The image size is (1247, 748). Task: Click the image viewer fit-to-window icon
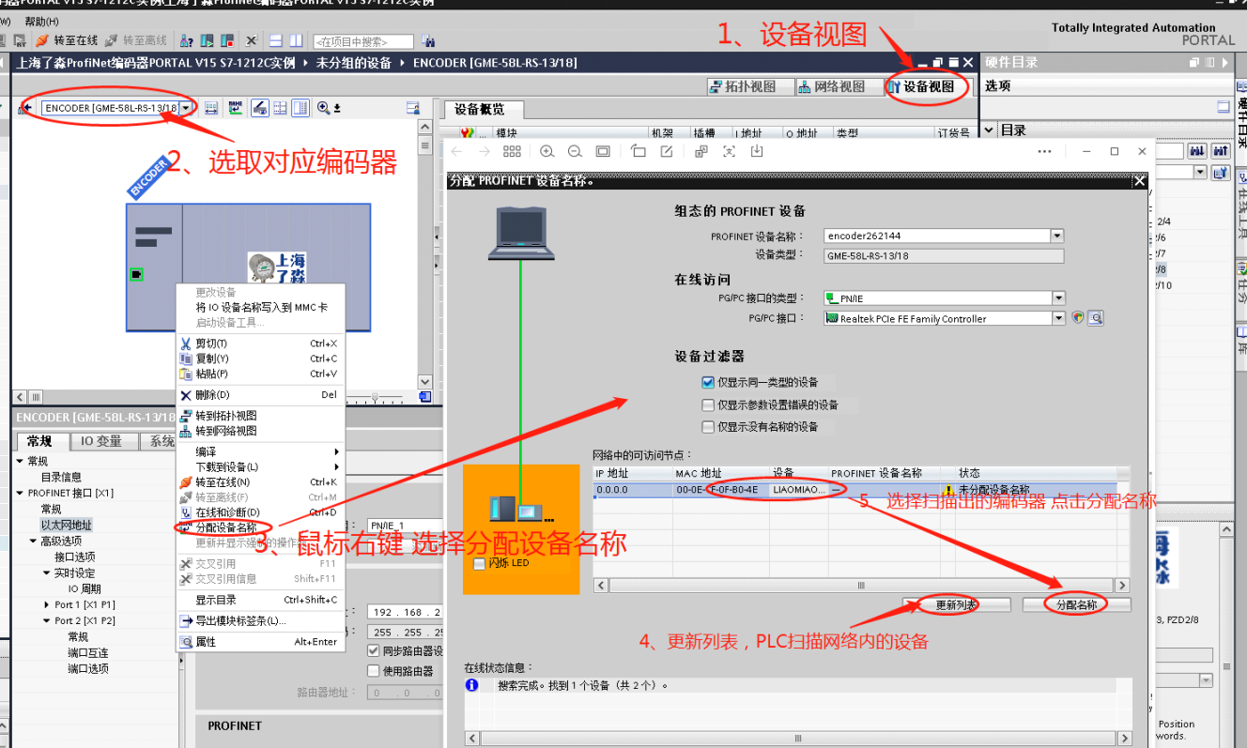click(603, 151)
